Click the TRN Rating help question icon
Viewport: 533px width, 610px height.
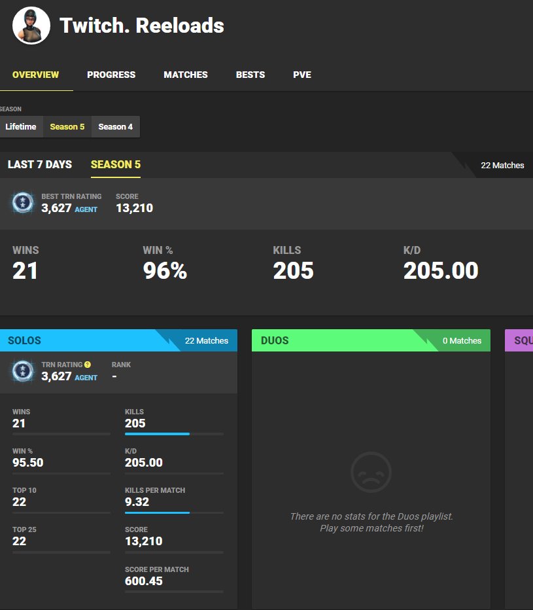(88, 365)
